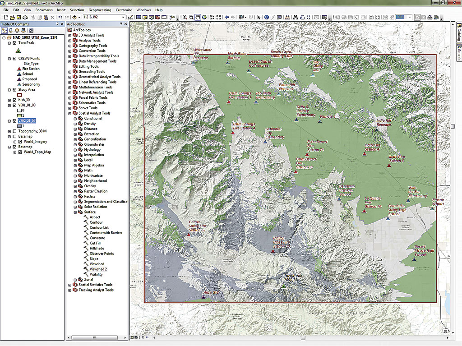Open the Selection menu
462x346 pixels.
click(x=77, y=10)
